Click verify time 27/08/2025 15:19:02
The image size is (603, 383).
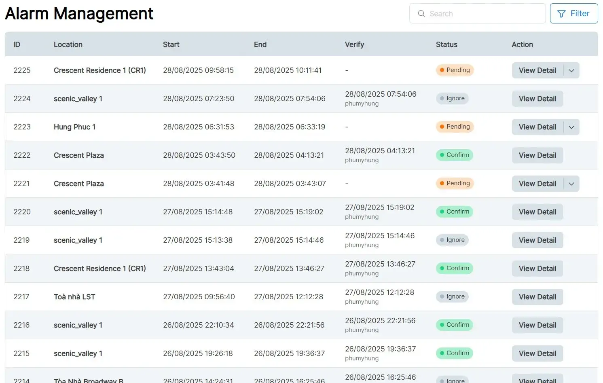[x=379, y=207]
